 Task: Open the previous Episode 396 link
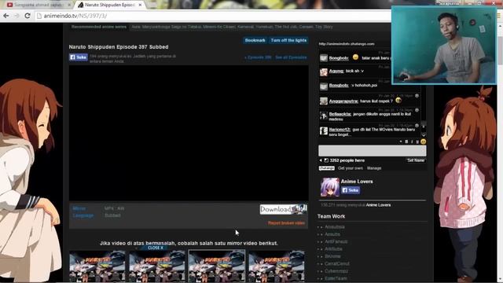tap(258, 57)
